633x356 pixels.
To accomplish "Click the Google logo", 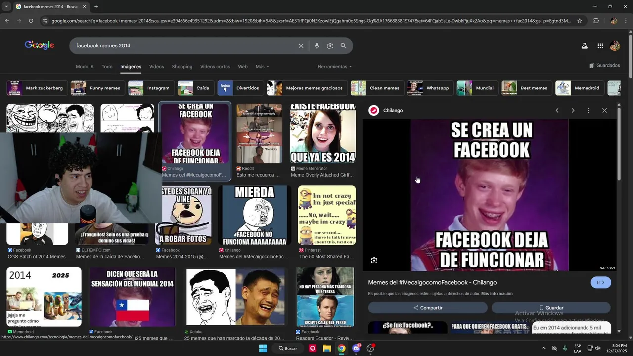I will pos(40,45).
